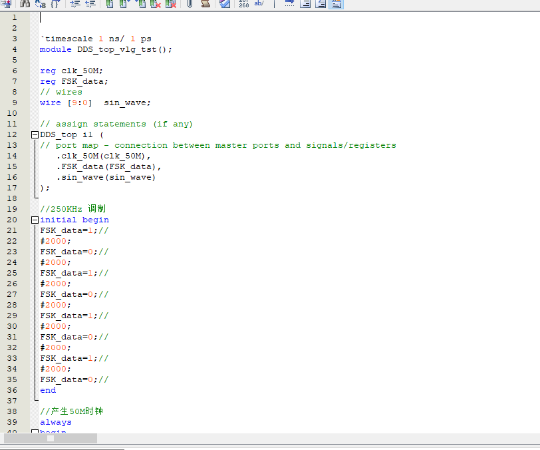The height and width of the screenshot is (450, 540).
Task: Click the reg clk_50M declaration
Action: pyautogui.click(x=71, y=71)
